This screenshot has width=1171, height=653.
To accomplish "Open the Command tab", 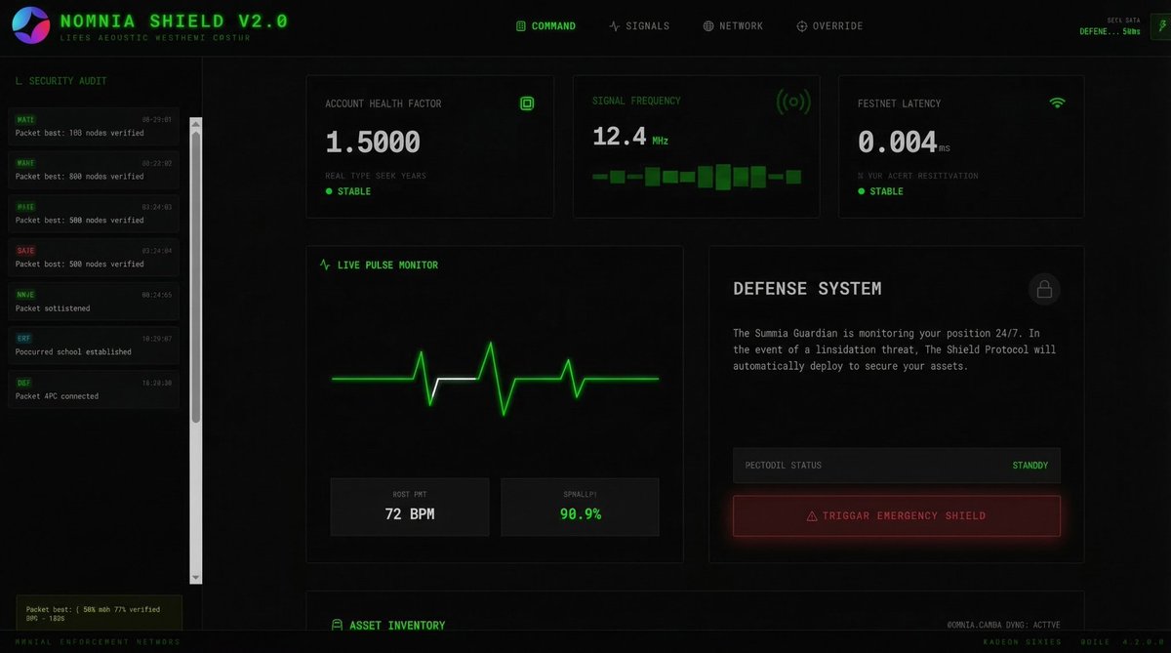I will (x=545, y=26).
